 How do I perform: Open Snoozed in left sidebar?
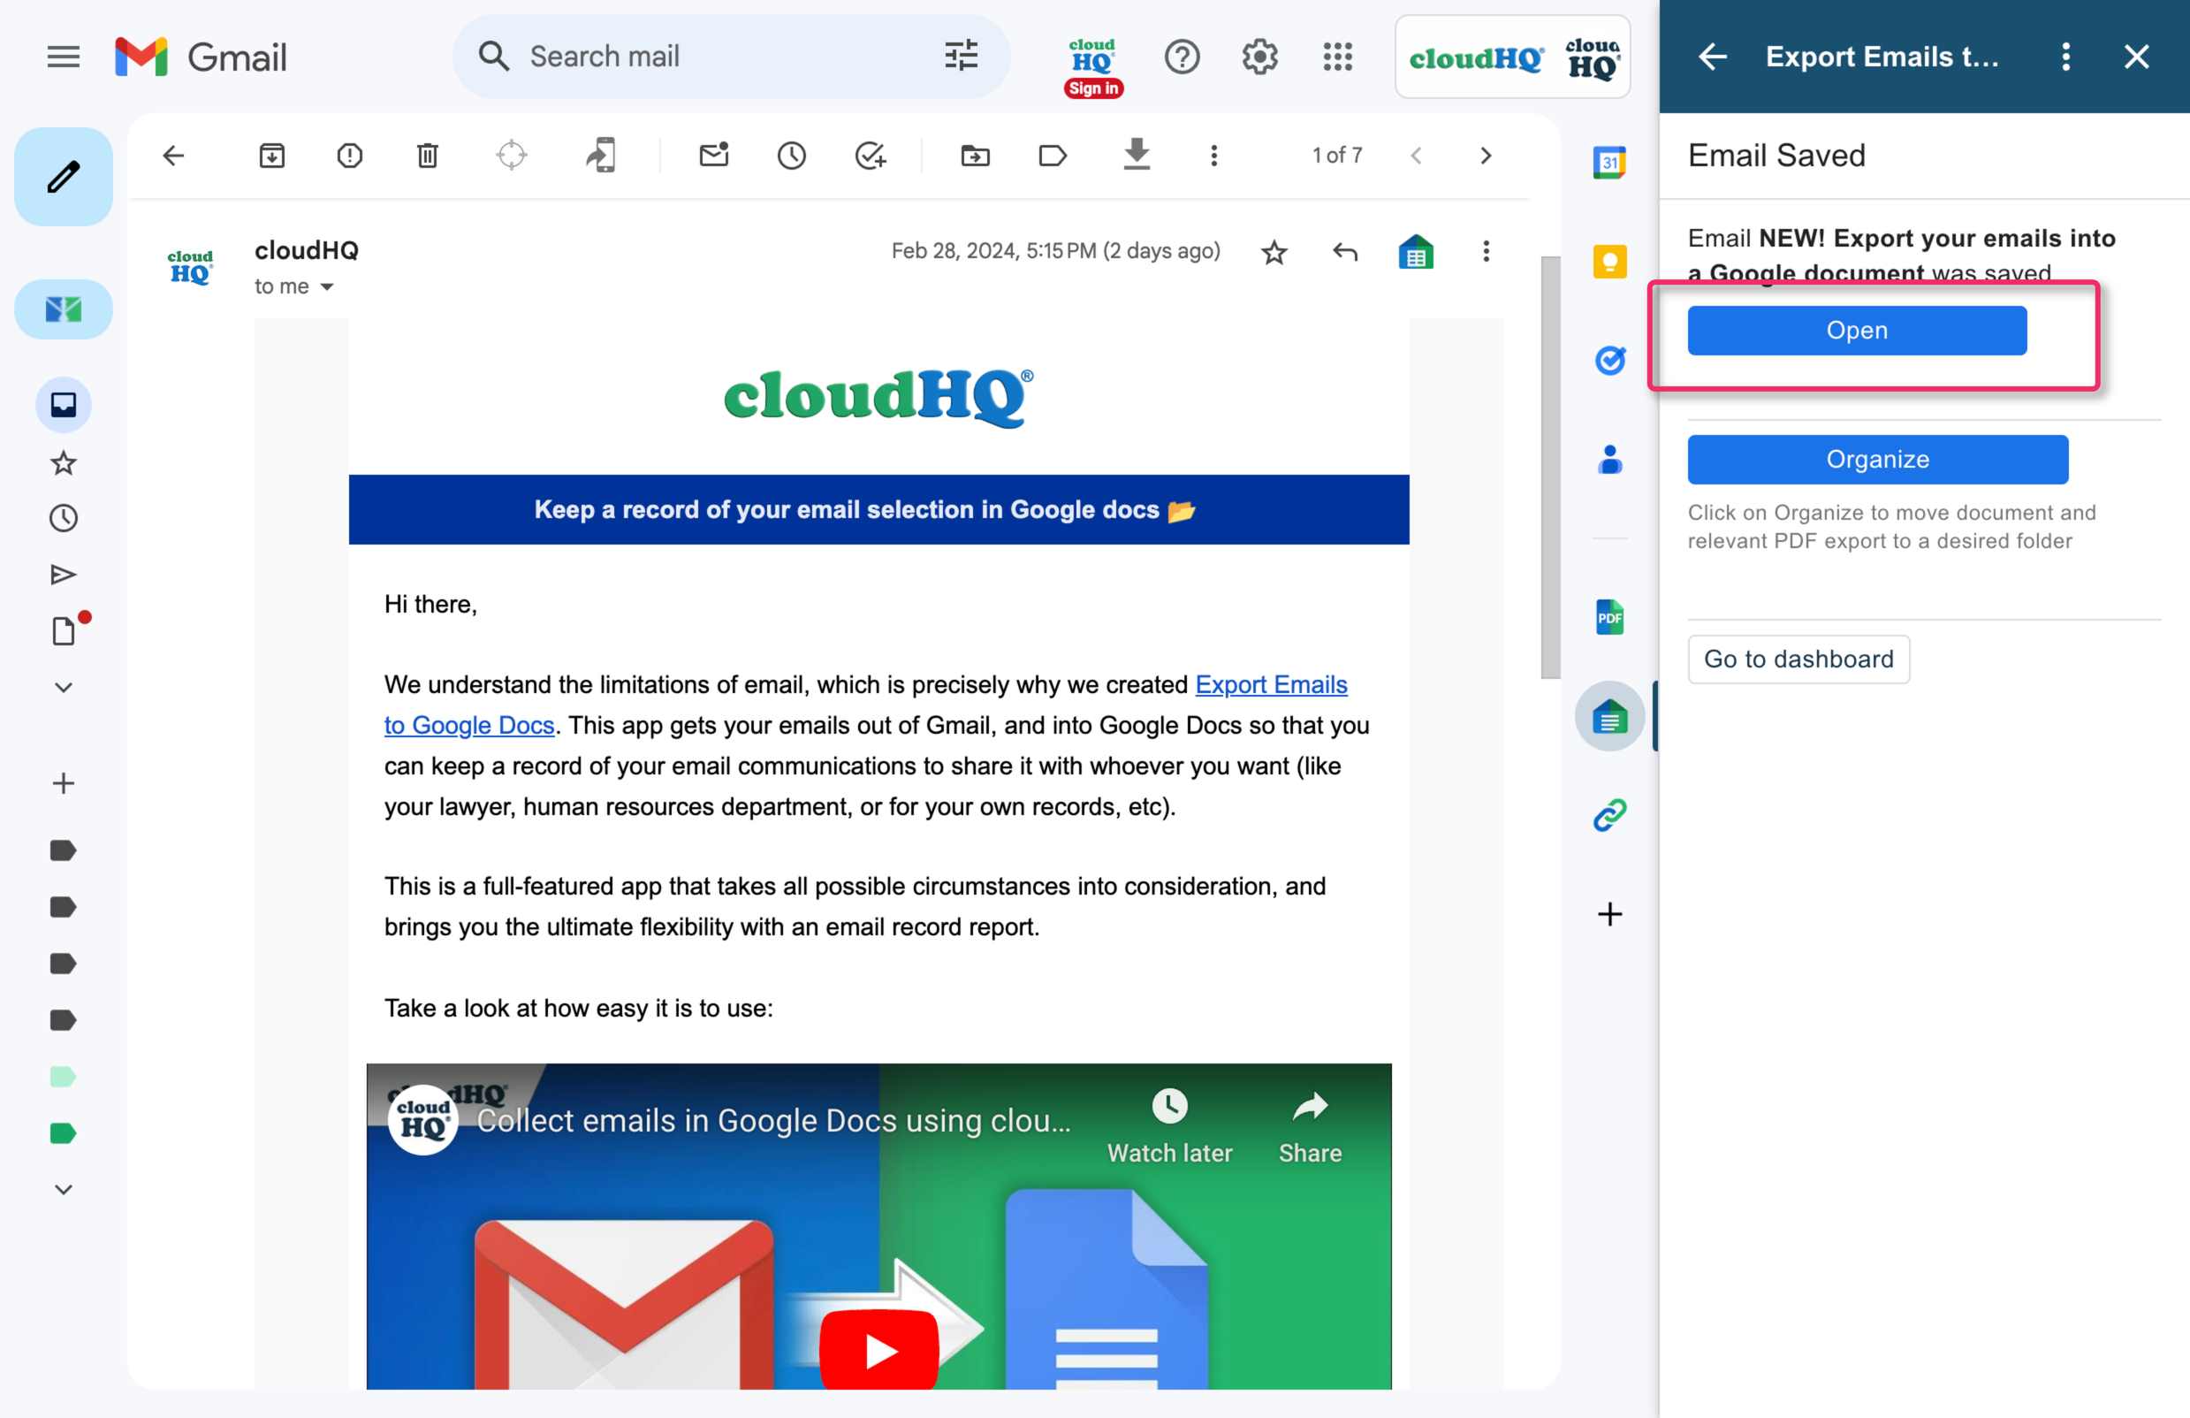click(64, 518)
